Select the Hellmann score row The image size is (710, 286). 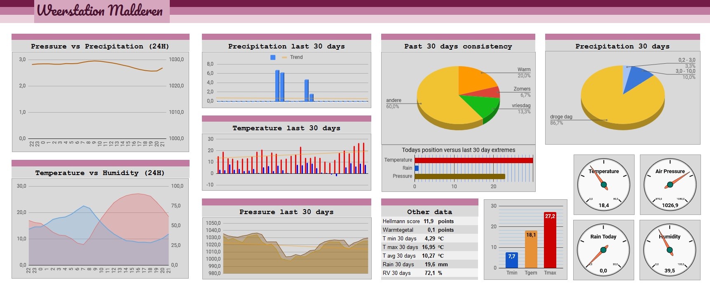tap(430, 221)
